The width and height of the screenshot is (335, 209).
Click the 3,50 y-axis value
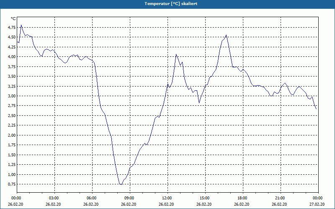(12, 76)
